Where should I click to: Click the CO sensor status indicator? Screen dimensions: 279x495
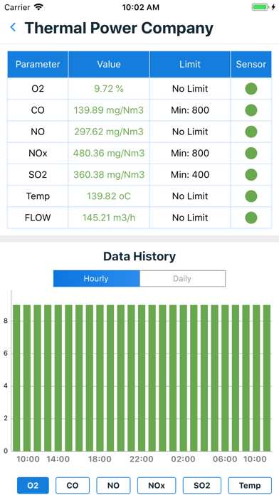point(251,110)
